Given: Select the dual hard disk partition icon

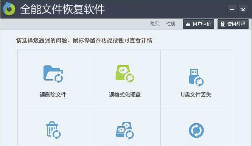Looking at the screenshot, I should (125, 130).
